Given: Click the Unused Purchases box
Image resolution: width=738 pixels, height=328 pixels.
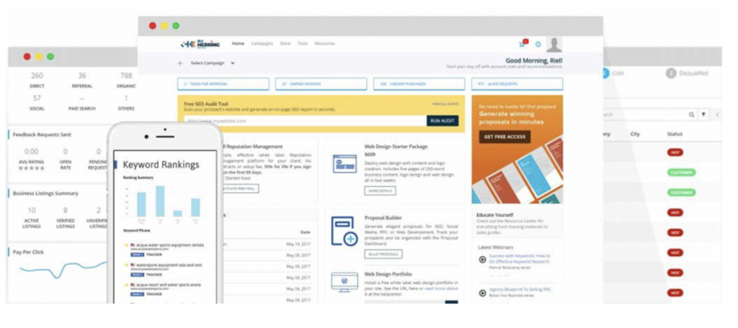Looking at the screenshot, I should tap(419, 84).
